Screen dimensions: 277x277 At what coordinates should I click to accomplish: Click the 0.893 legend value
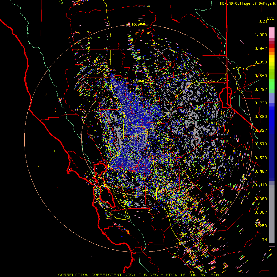point(261,62)
